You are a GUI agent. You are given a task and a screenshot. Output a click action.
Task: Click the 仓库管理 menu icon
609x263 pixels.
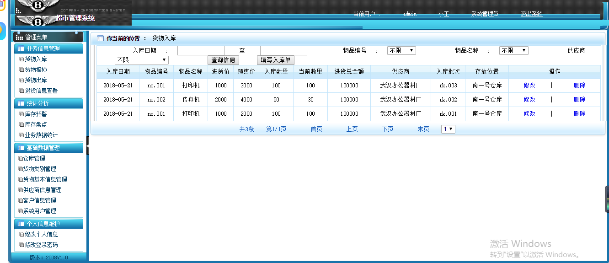21,159
